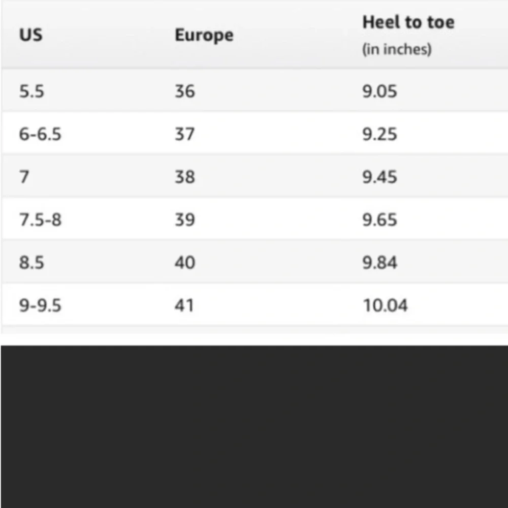Click the 10.04 inches value
The height and width of the screenshot is (508, 508).
385,305
